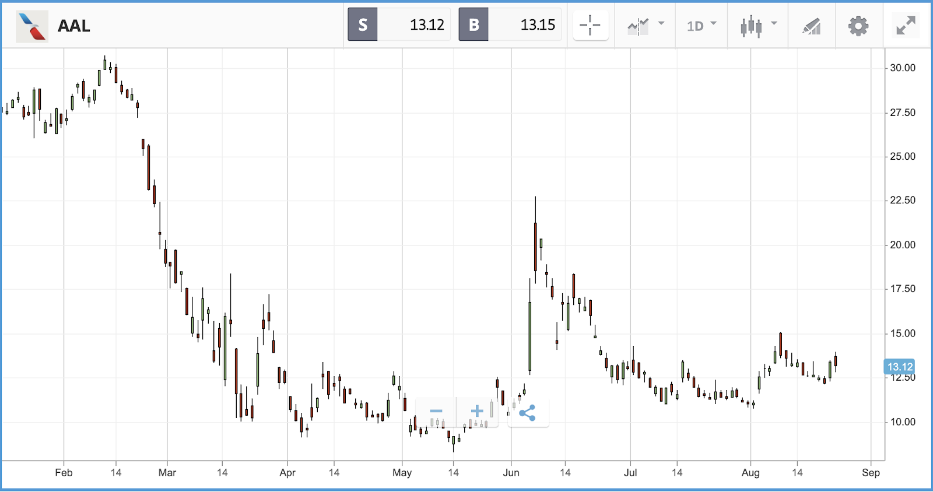Click the 27.50 price axis label
The image size is (933, 492).
click(903, 113)
